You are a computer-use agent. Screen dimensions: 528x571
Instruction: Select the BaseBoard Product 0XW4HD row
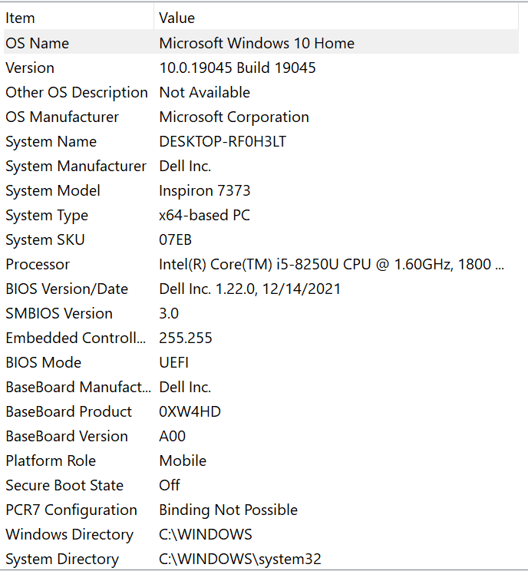coord(261,412)
